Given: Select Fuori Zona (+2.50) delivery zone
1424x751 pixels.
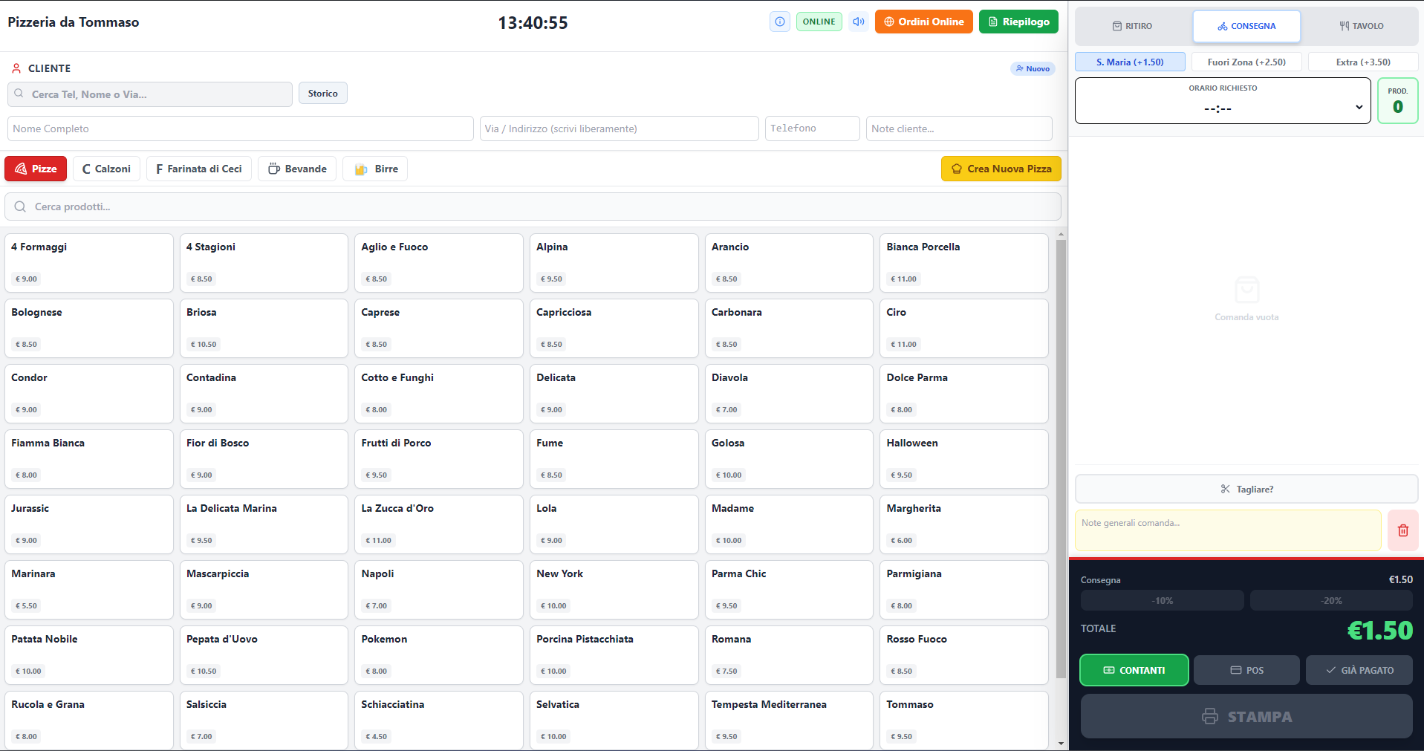Looking at the screenshot, I should (1246, 62).
